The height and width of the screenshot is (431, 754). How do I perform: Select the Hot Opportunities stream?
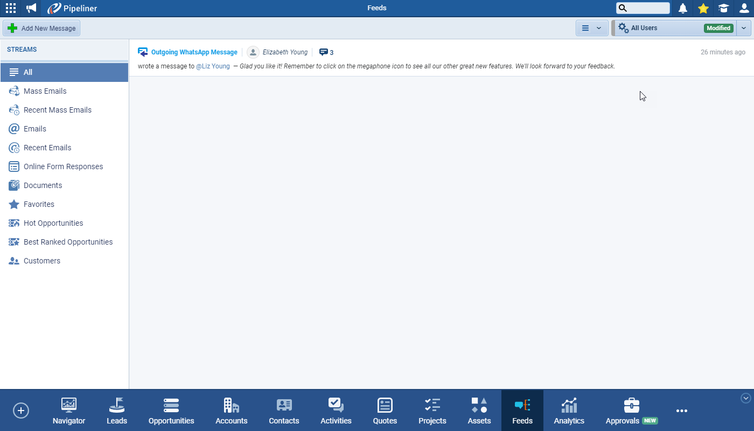53,223
